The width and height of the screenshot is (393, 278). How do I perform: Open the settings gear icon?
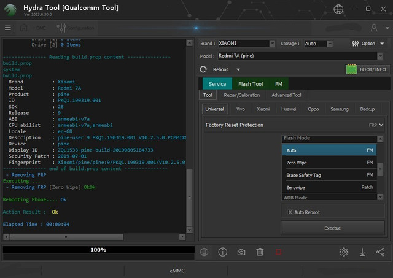[344, 252]
